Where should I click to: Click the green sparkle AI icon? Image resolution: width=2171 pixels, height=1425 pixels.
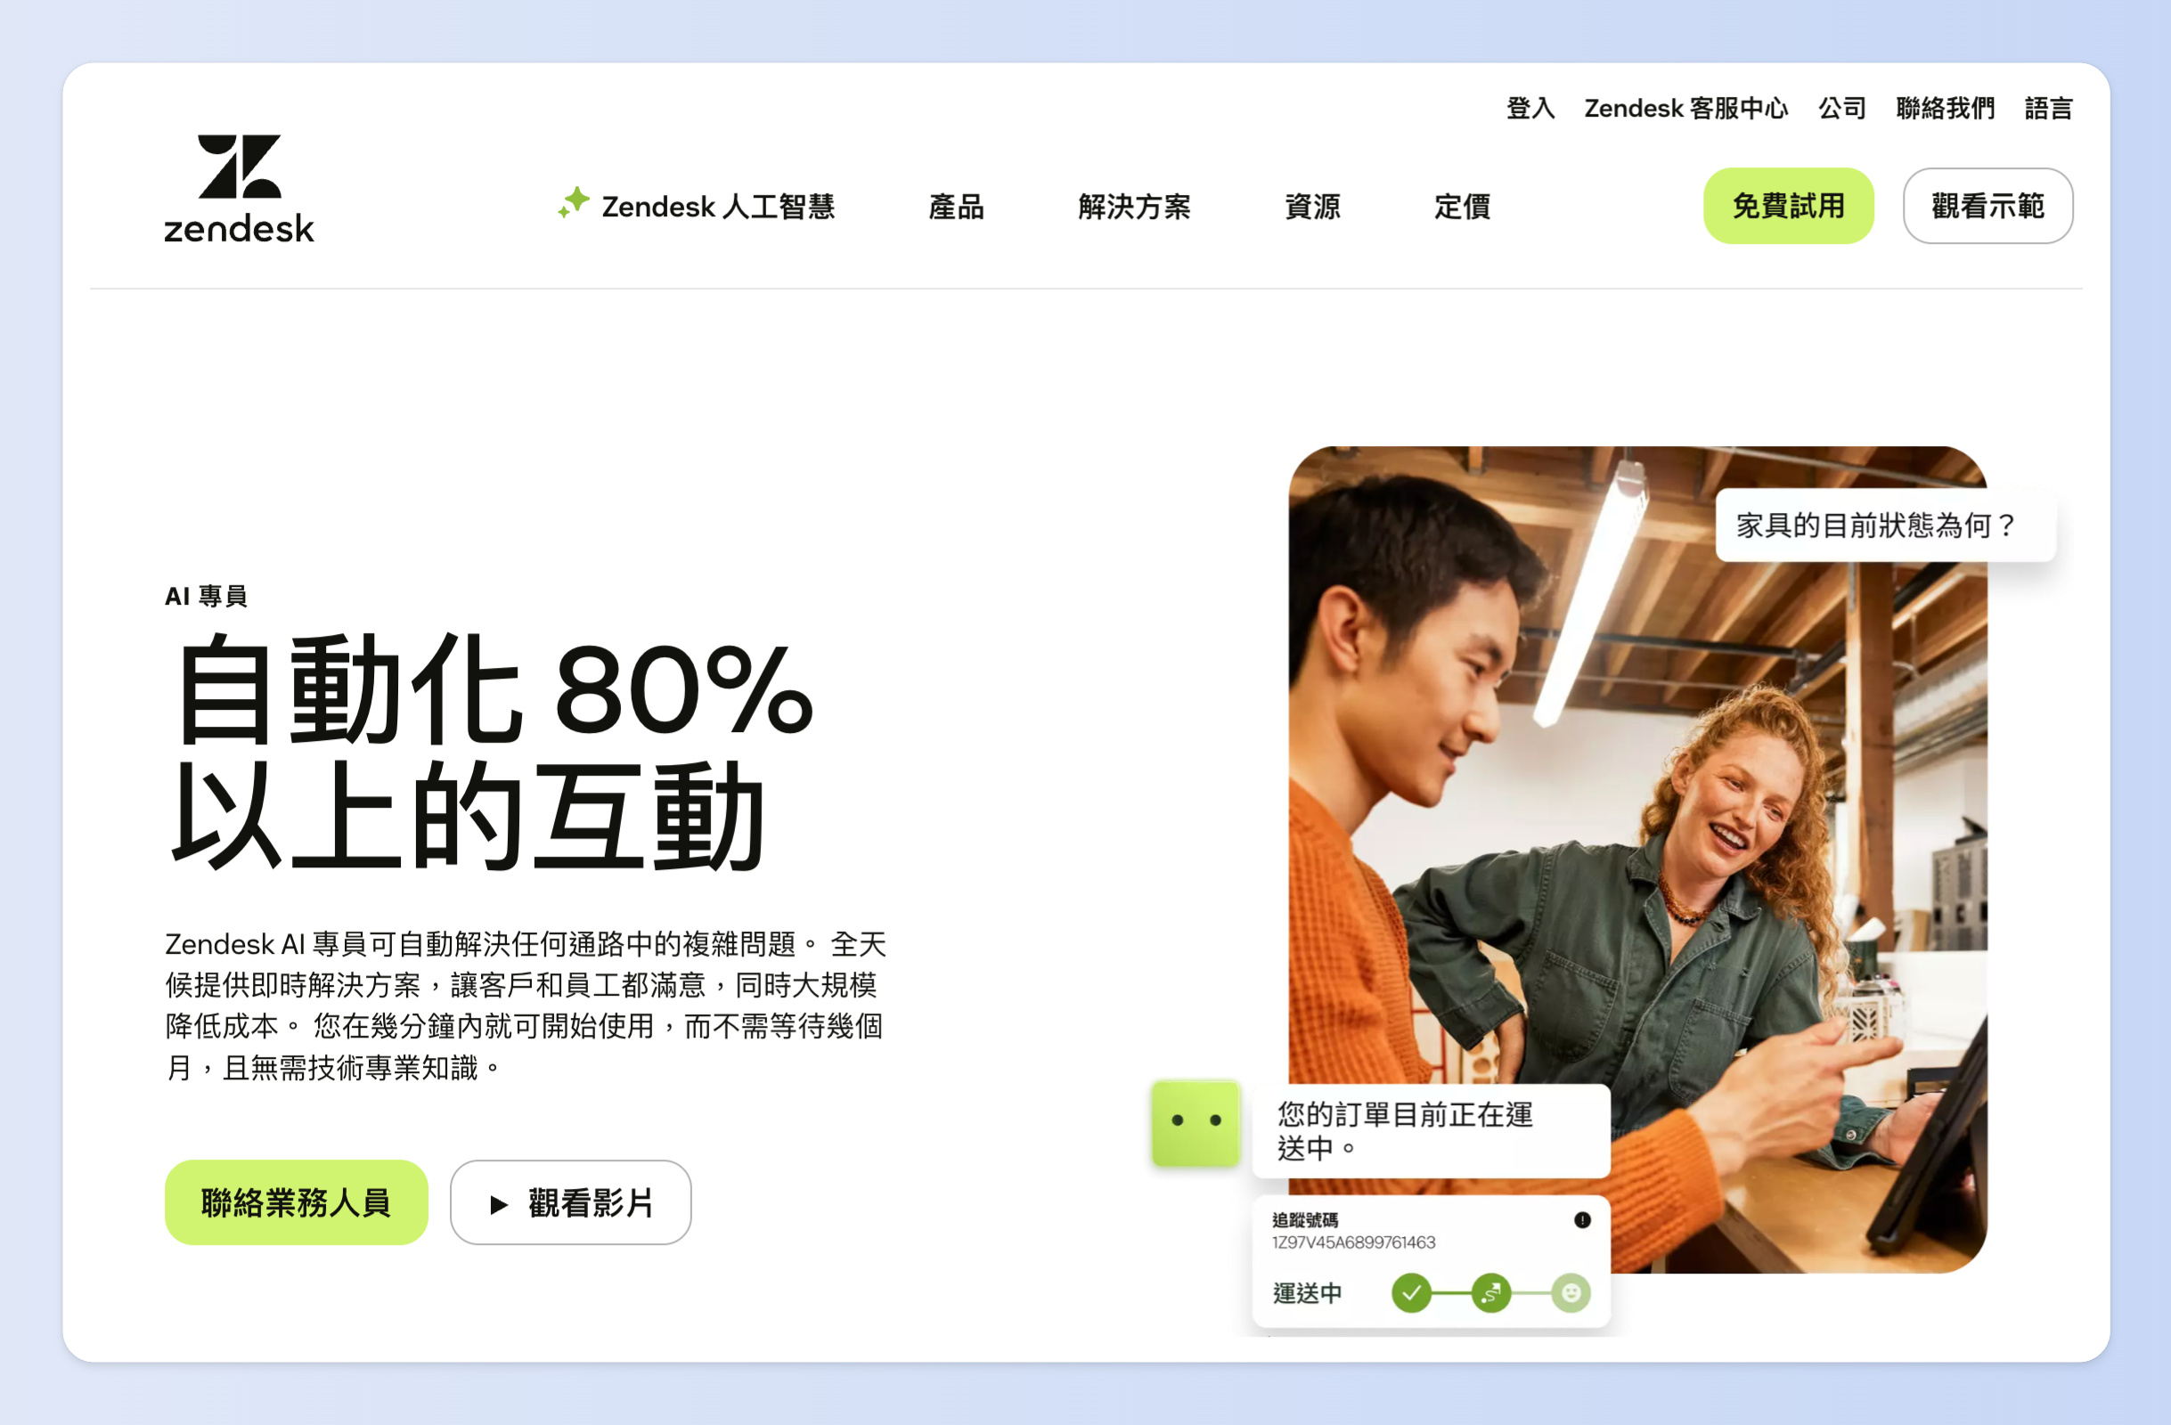[x=574, y=202]
